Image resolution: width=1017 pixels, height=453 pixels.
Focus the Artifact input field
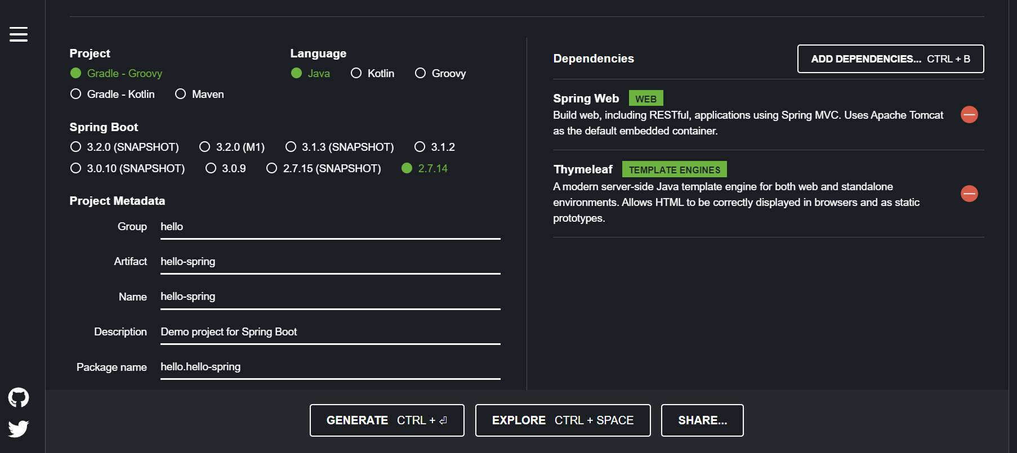pos(331,262)
